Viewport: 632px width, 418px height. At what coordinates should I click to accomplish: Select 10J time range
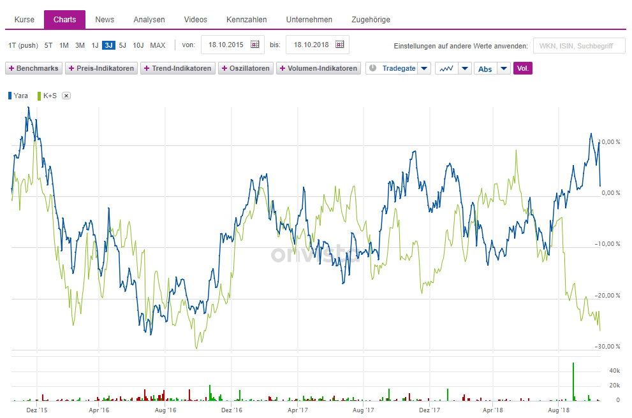[x=138, y=45]
